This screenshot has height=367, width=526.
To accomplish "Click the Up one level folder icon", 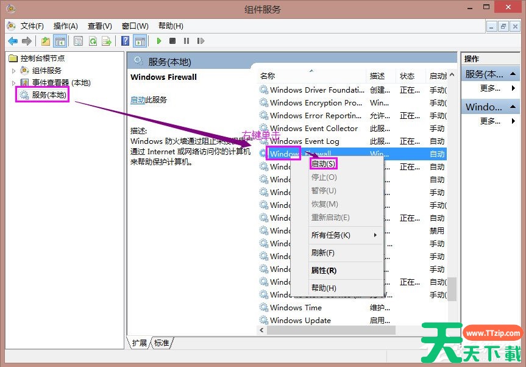I will (x=46, y=41).
